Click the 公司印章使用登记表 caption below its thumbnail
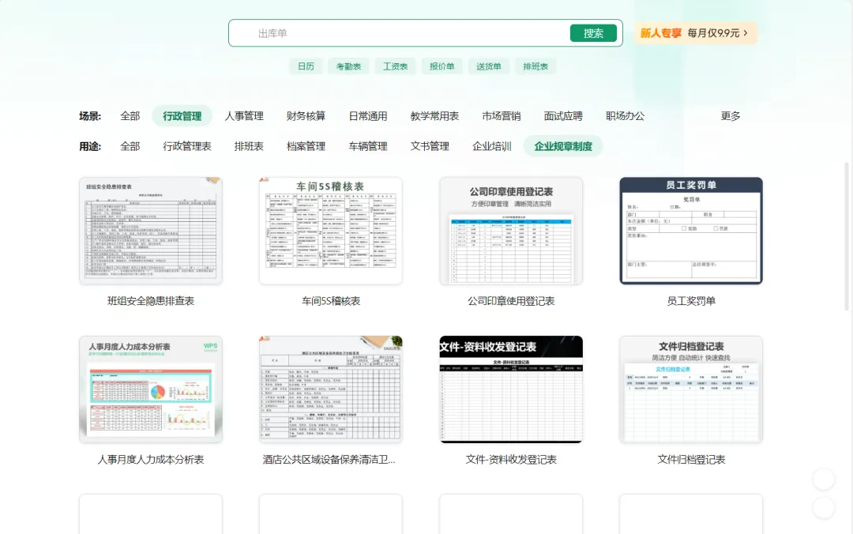 point(511,301)
